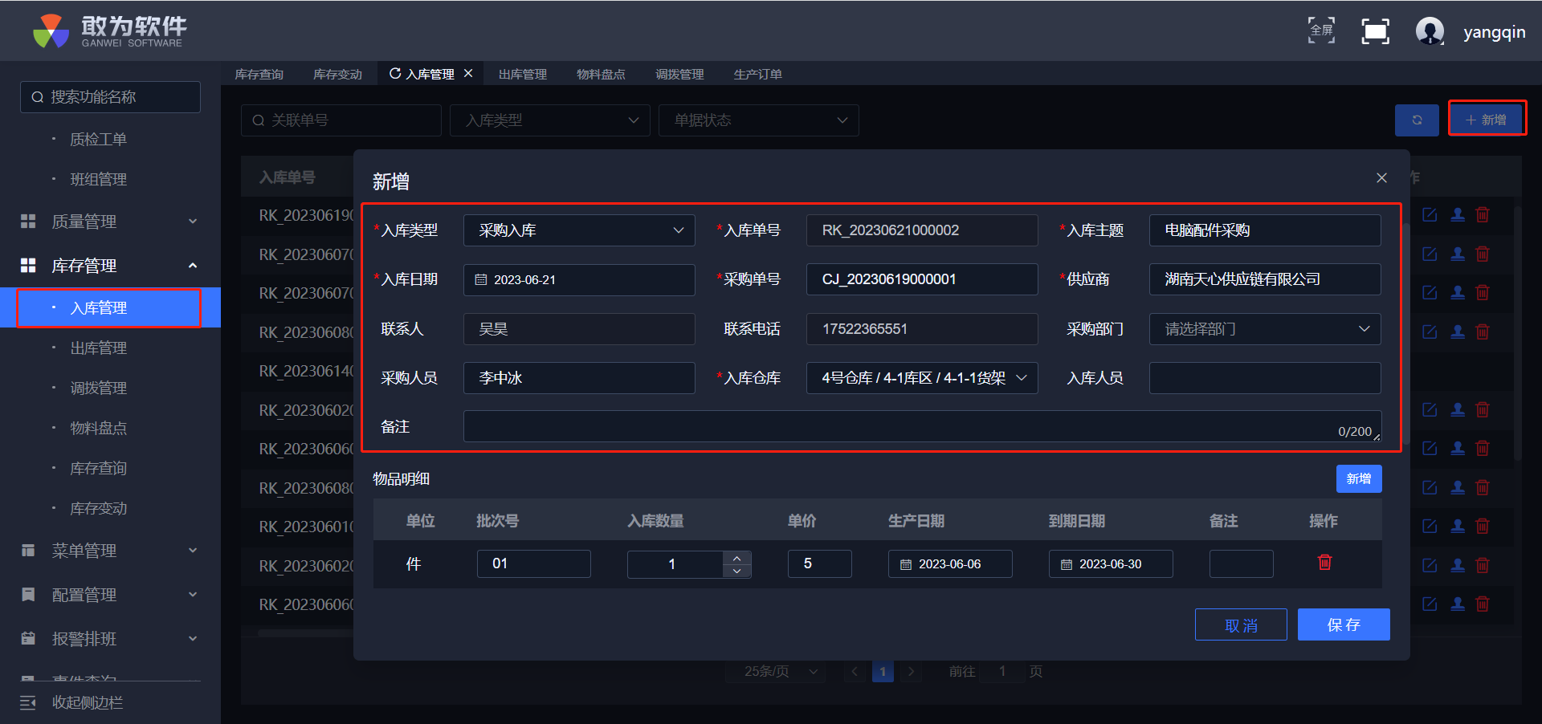Click the 库存管理 grid icon in sidebar
The image size is (1542, 724).
(x=28, y=266)
